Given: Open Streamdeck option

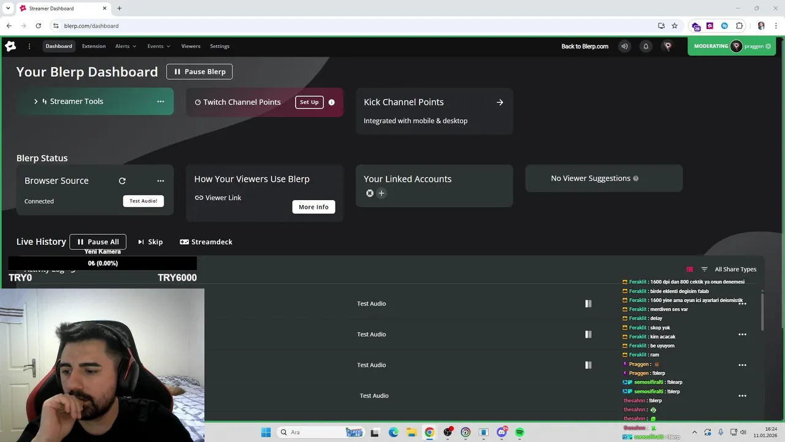Looking at the screenshot, I should click(206, 242).
